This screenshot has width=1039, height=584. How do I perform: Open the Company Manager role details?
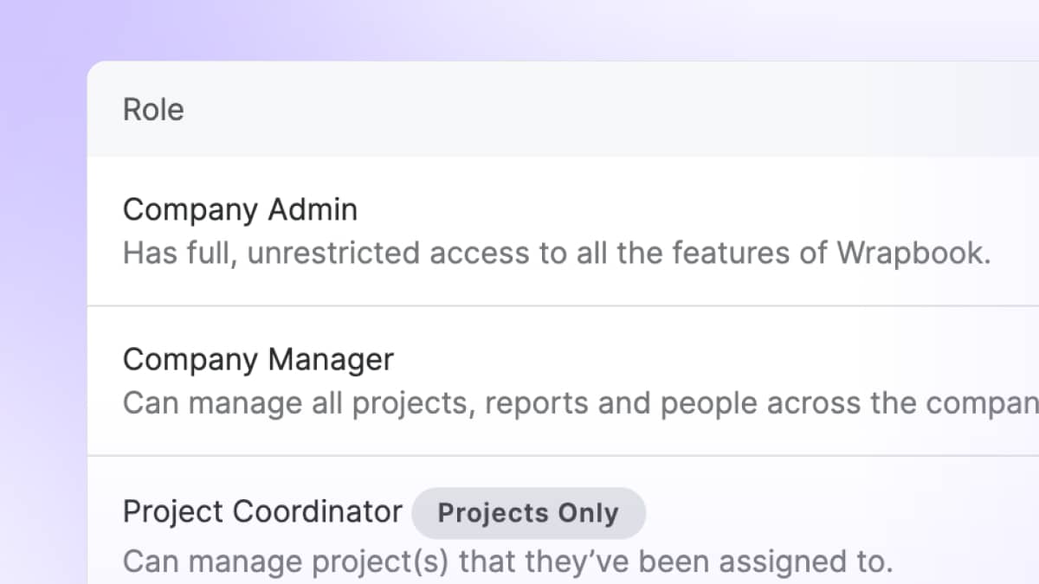(258, 359)
